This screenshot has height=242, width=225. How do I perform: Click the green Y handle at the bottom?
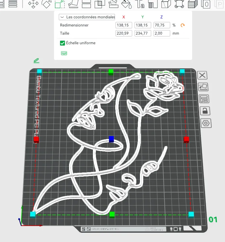[112, 215]
